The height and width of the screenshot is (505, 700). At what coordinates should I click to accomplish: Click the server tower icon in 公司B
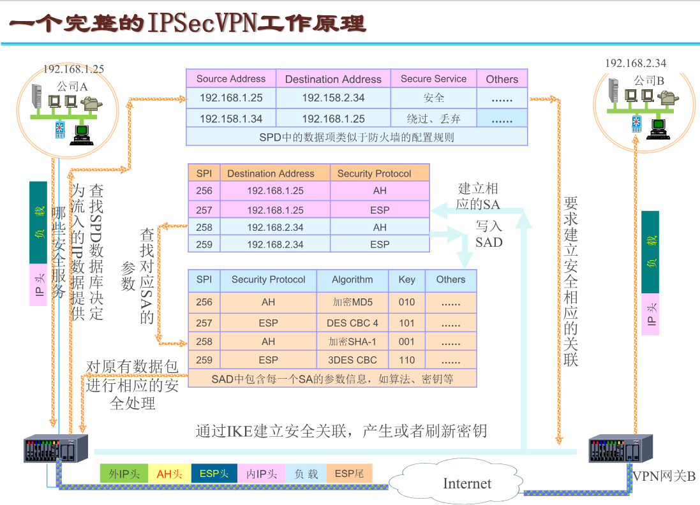(x=614, y=91)
